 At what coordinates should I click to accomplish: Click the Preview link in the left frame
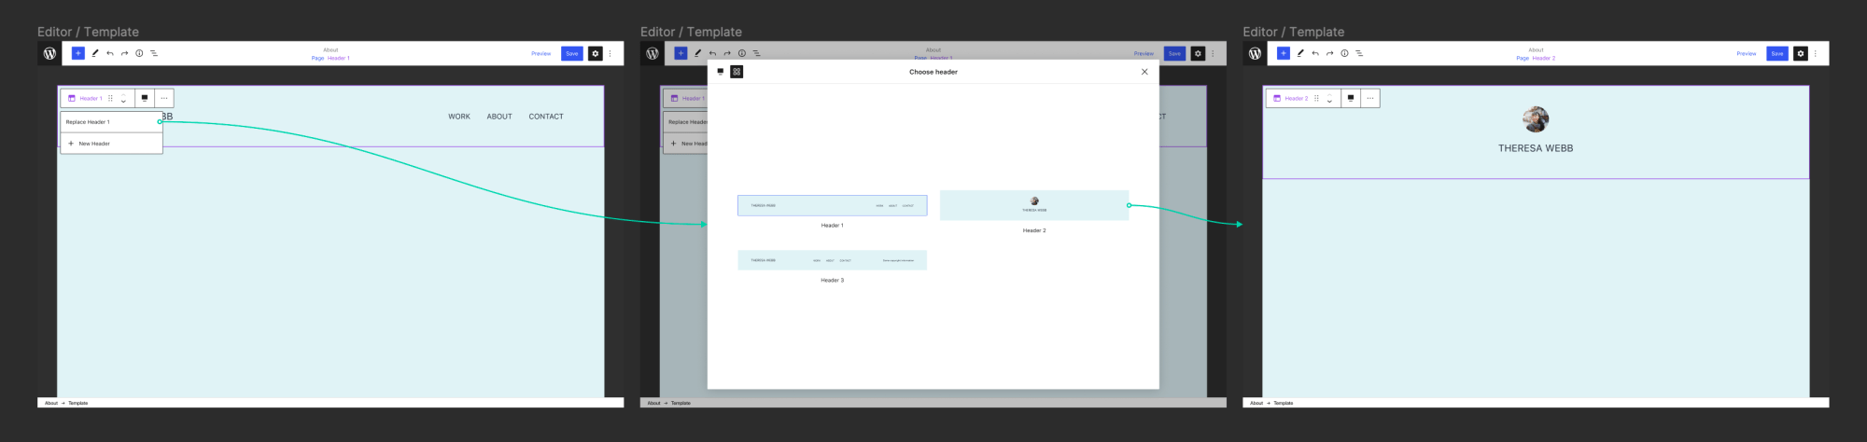pyautogui.click(x=540, y=53)
